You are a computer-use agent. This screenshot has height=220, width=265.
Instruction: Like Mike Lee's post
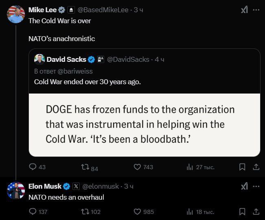[137, 167]
